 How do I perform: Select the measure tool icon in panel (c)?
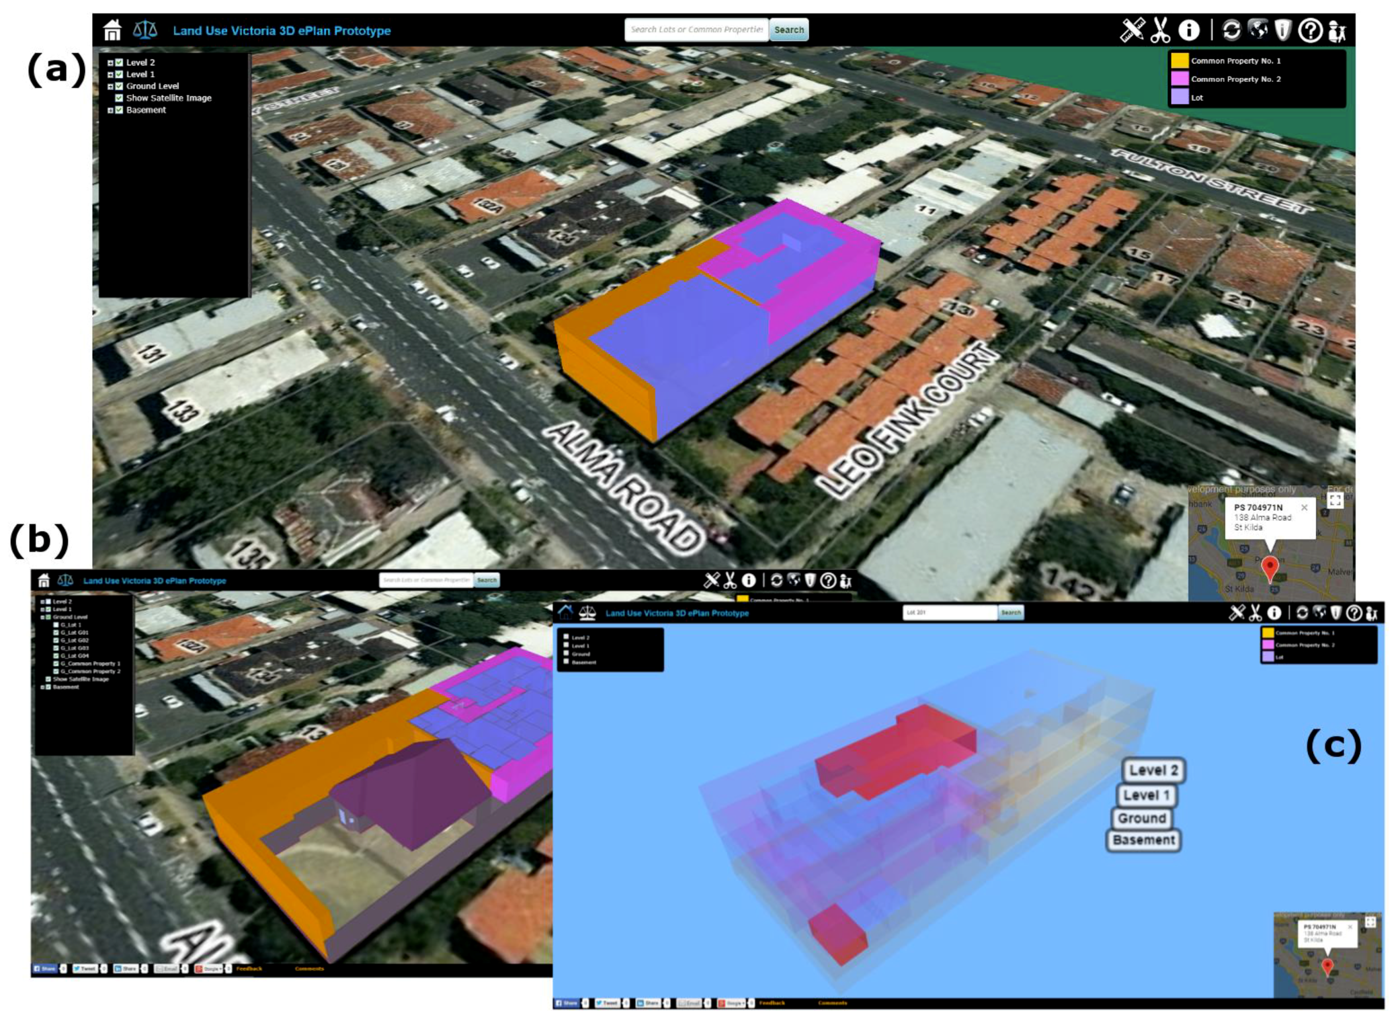pyautogui.click(x=1237, y=612)
